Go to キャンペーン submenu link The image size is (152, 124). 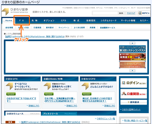pos(64,27)
